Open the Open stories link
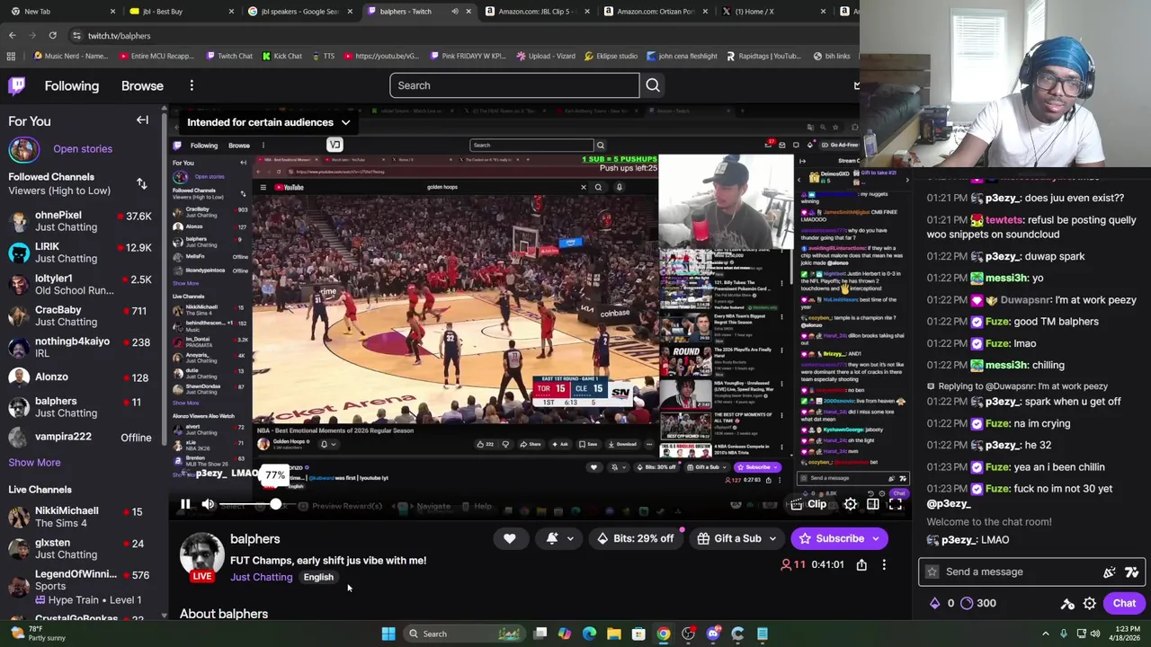 pos(83,149)
